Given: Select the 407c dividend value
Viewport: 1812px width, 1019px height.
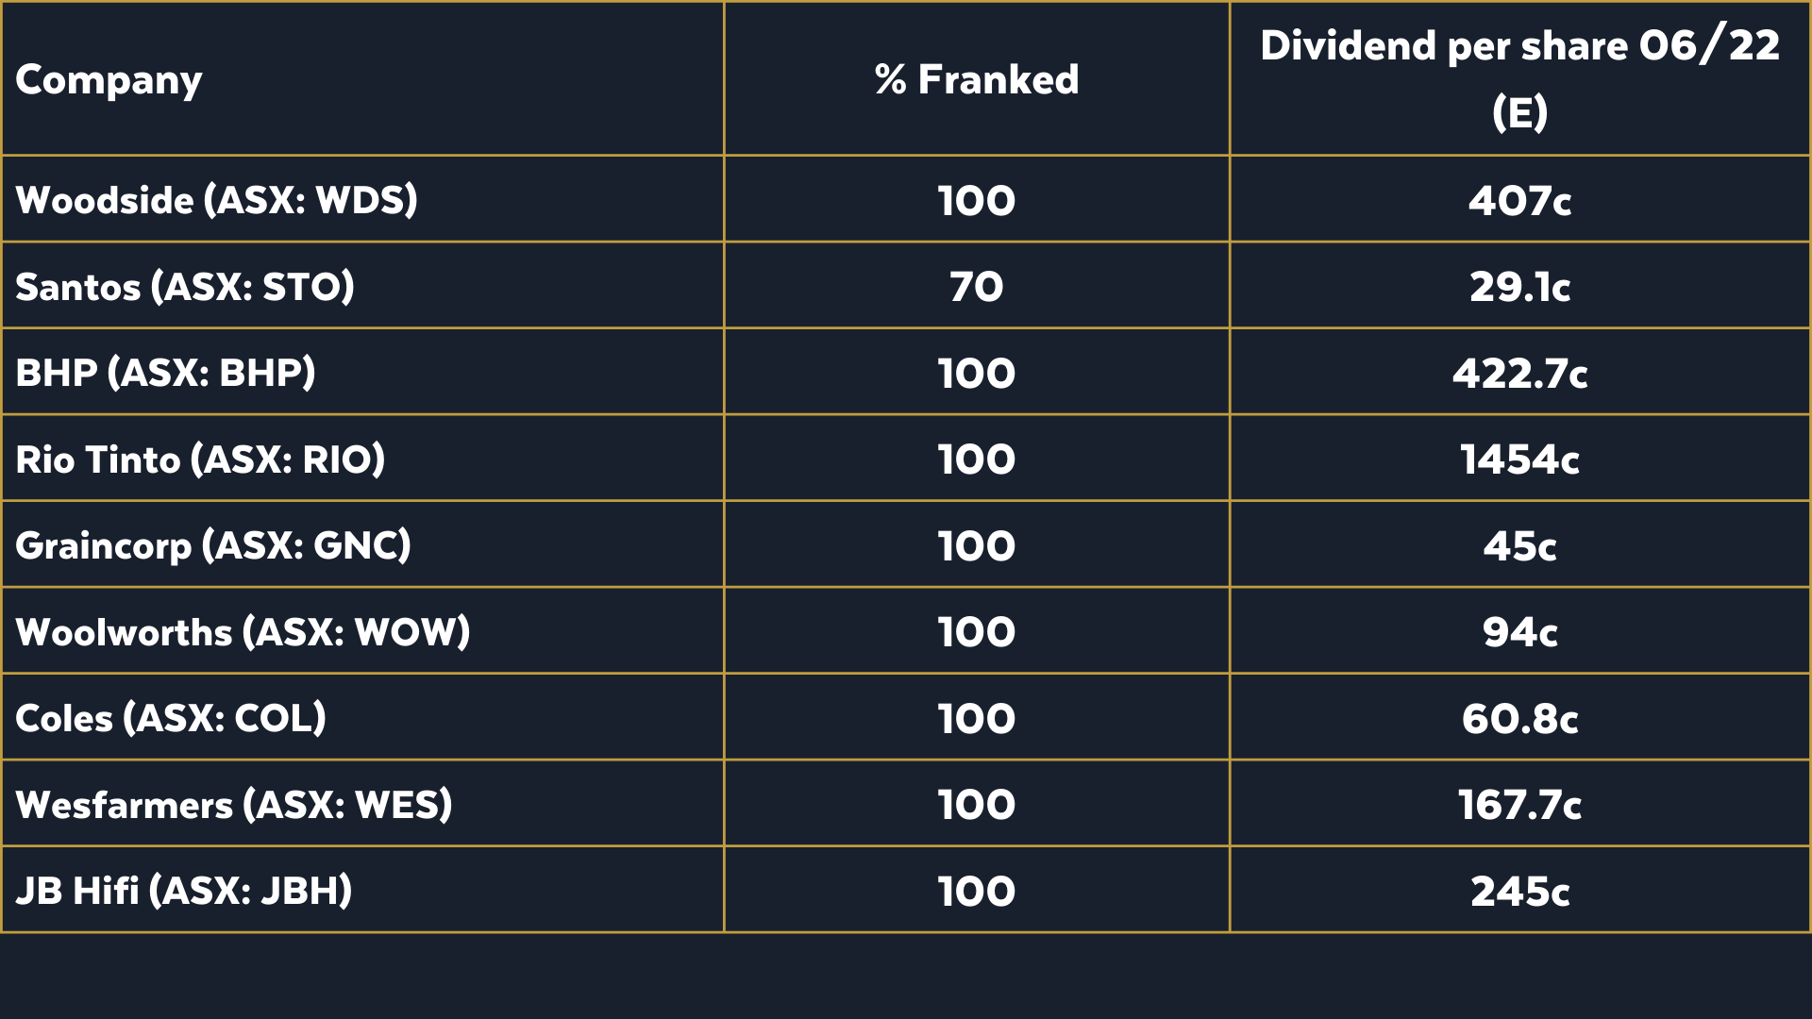Looking at the screenshot, I should (1519, 200).
